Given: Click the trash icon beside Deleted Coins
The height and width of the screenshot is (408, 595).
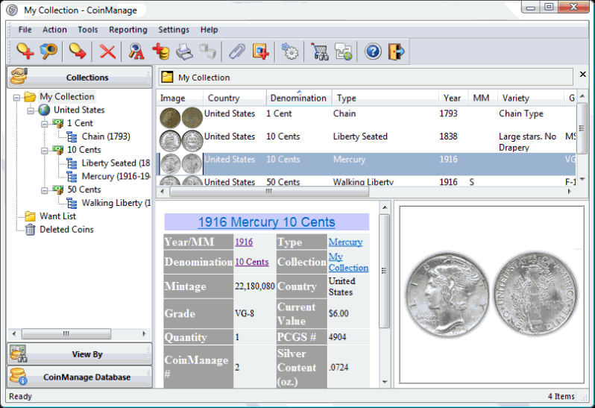Looking at the screenshot, I should [31, 230].
